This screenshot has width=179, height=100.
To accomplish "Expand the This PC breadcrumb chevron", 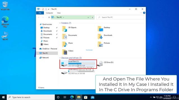I will pyautogui.click(x=63, y=17).
